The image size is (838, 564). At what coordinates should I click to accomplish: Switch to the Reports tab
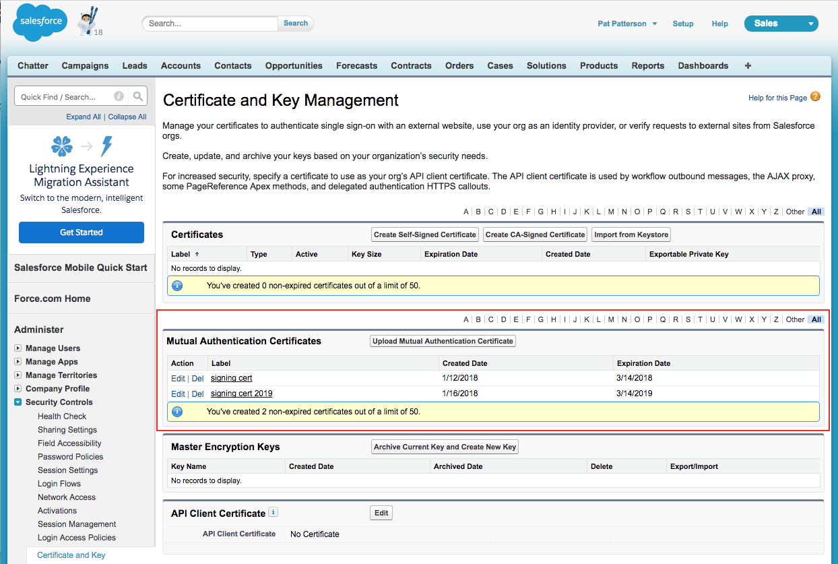click(x=647, y=65)
